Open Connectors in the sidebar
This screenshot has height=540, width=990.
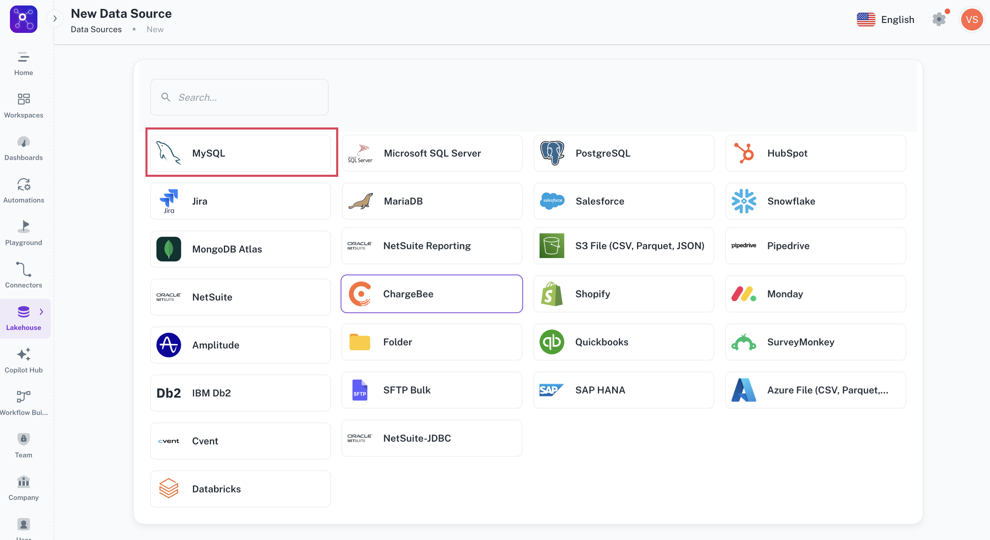coord(23,276)
